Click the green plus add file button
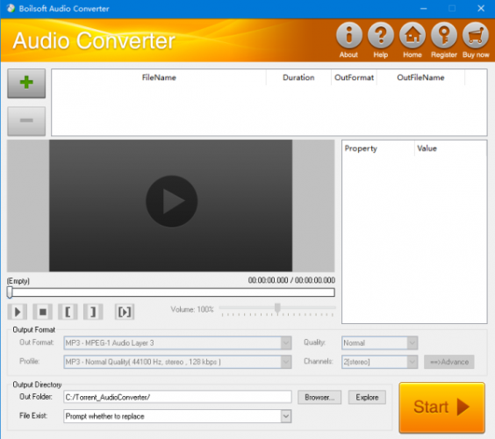This screenshot has width=495, height=439. [26, 83]
